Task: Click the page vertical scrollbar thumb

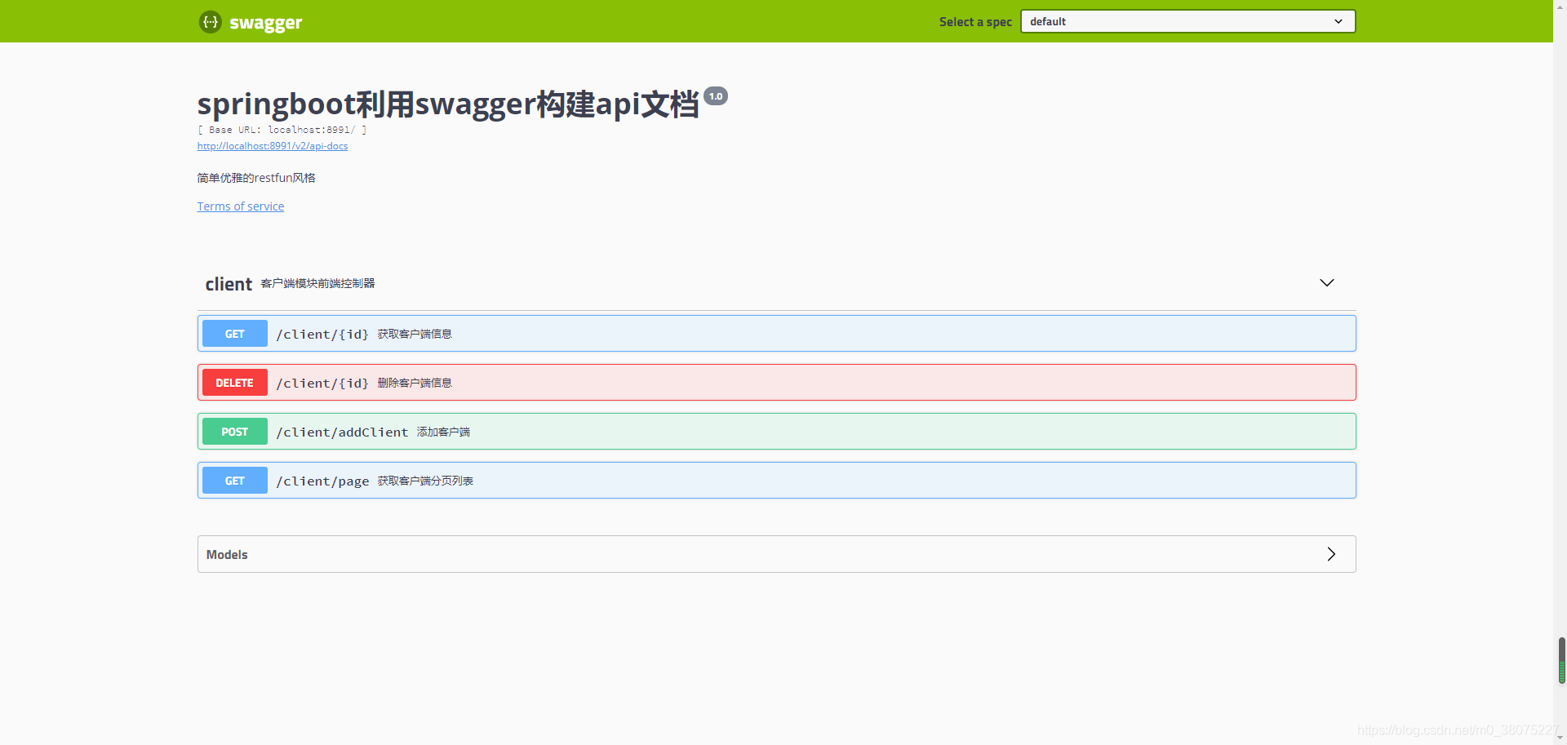Action: tap(1561, 661)
